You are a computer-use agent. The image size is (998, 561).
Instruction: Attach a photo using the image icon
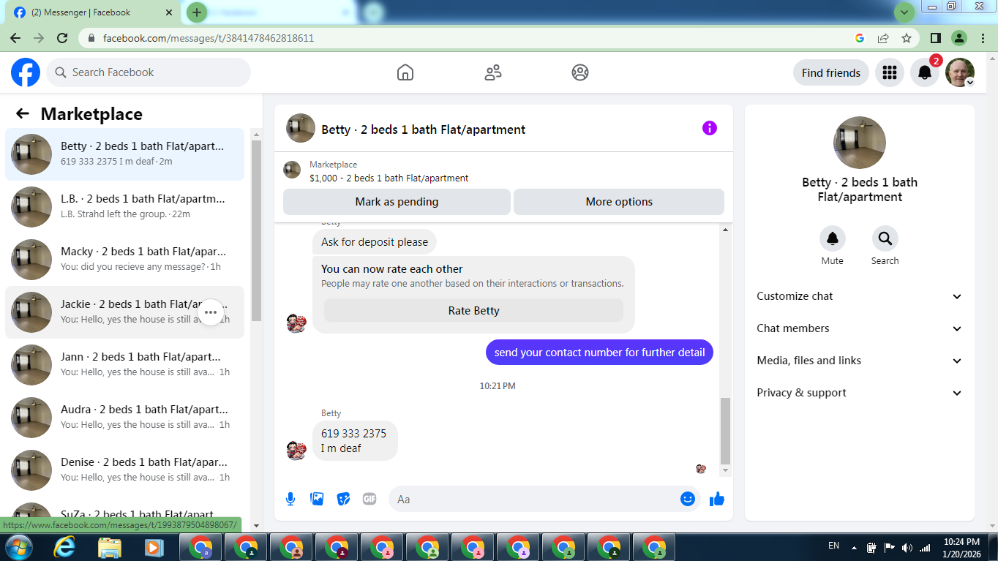pos(317,499)
